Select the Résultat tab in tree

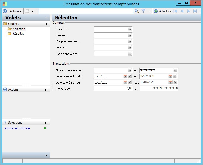18,34
